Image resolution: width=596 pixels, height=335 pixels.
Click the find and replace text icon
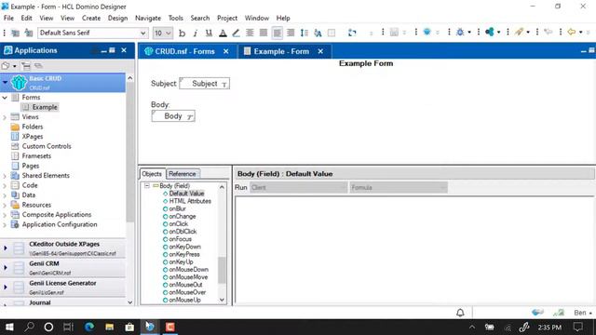tap(318, 33)
